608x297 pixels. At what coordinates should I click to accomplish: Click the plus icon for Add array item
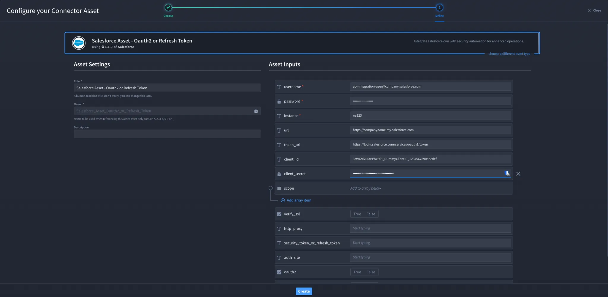click(x=283, y=200)
